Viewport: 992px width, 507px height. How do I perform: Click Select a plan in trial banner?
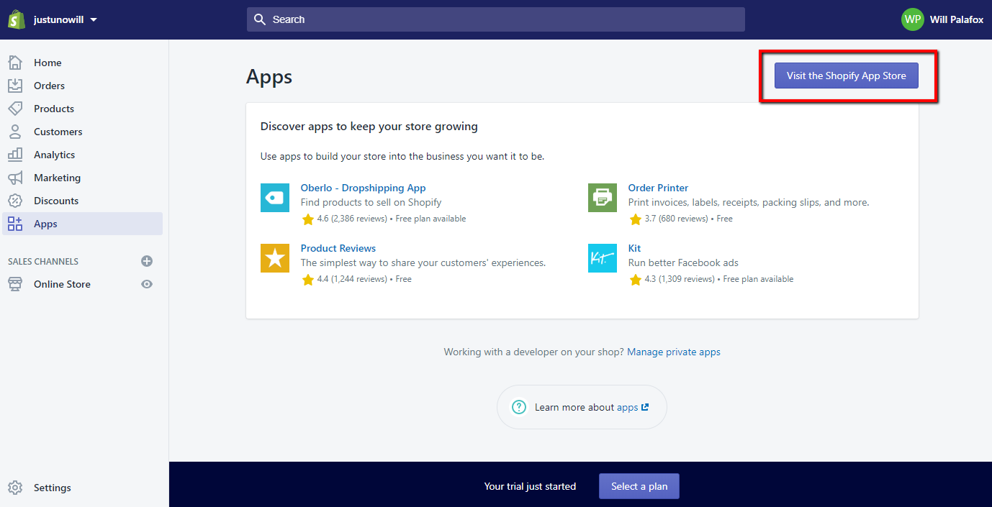coord(639,486)
